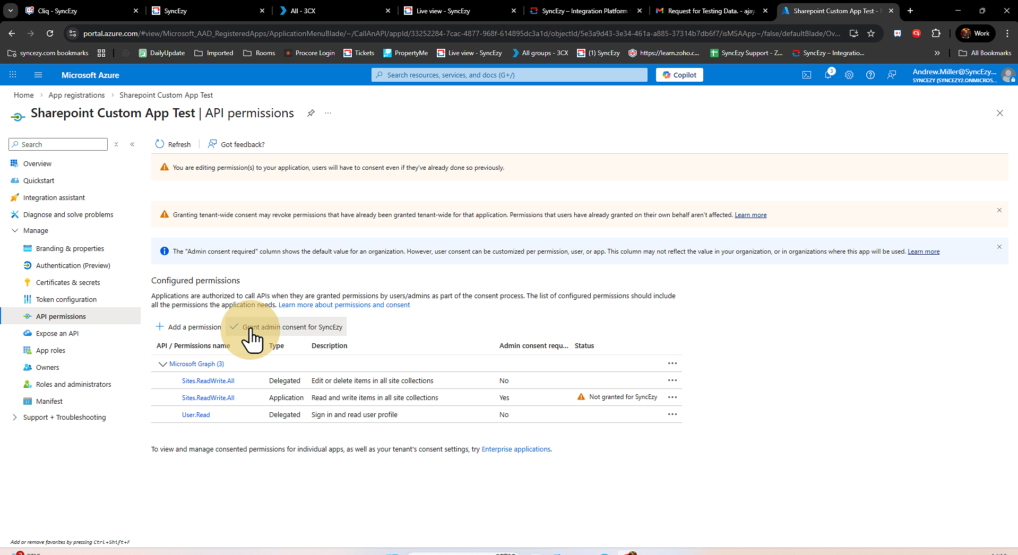1018x555 pixels.
Task: Expand Support + Troubleshooting section
Action: (x=15, y=417)
